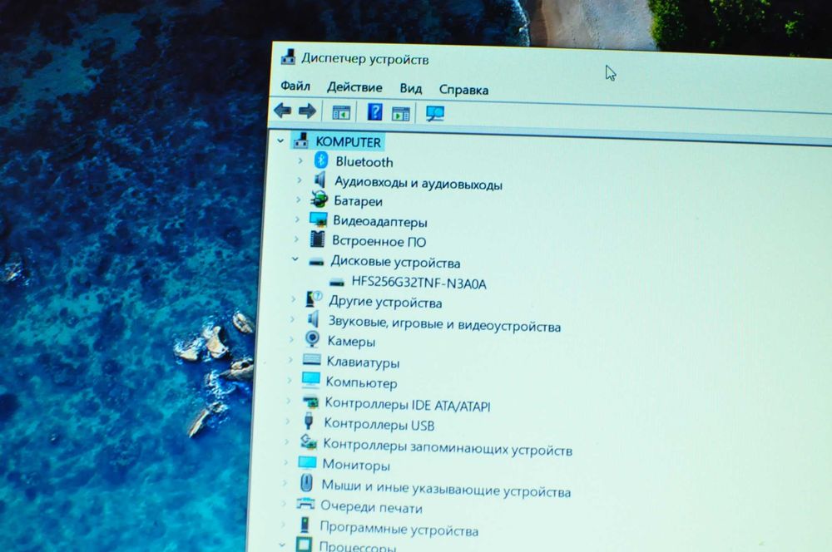This screenshot has width=832, height=552.
Task: Expand the Встроенное ПО category
Action: pos(296,239)
